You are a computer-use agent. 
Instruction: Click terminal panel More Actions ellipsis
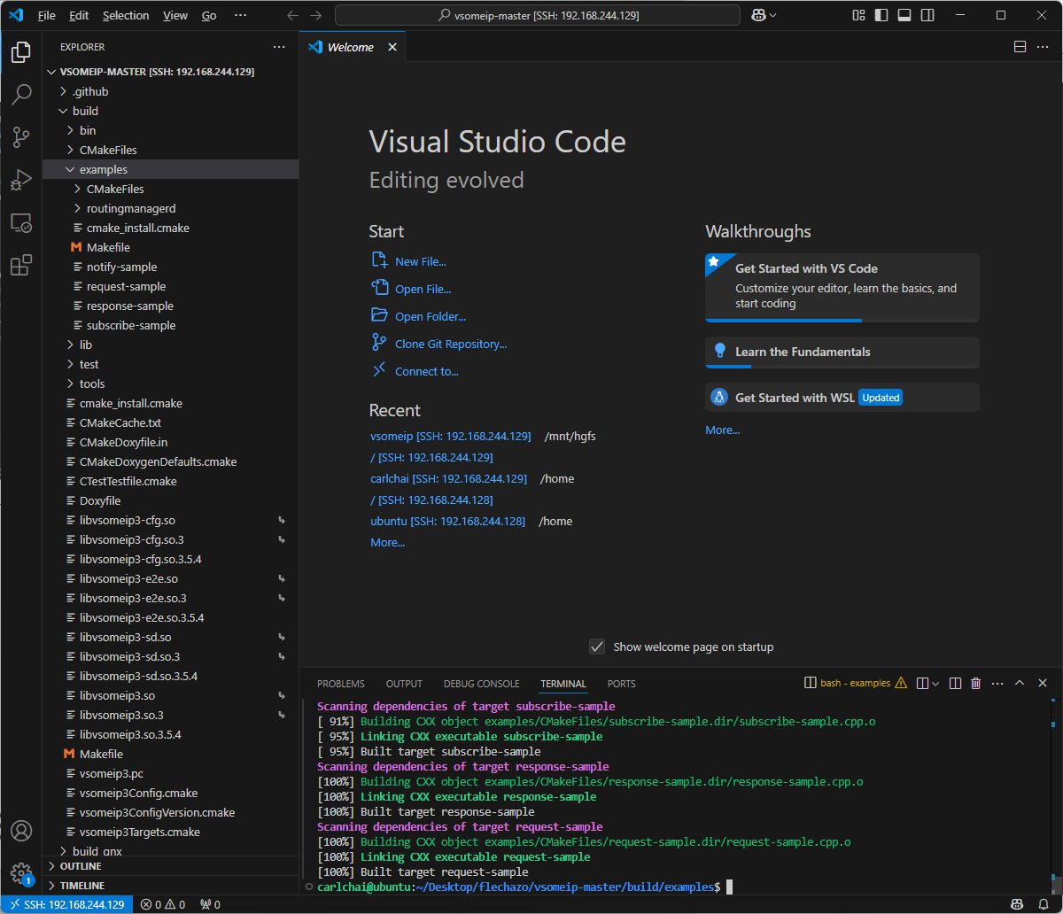998,683
